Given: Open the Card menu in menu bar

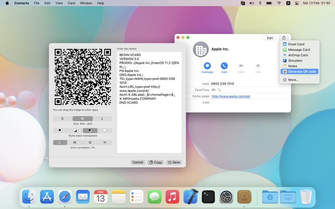Looking at the screenshot, I should tap(71, 3).
